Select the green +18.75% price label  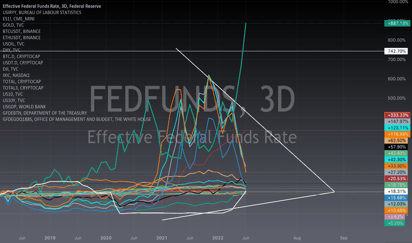point(396,185)
